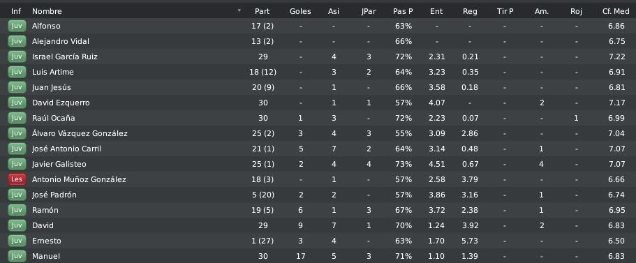Sort by the Pas P column header
This screenshot has width=636, height=263.
click(x=403, y=11)
